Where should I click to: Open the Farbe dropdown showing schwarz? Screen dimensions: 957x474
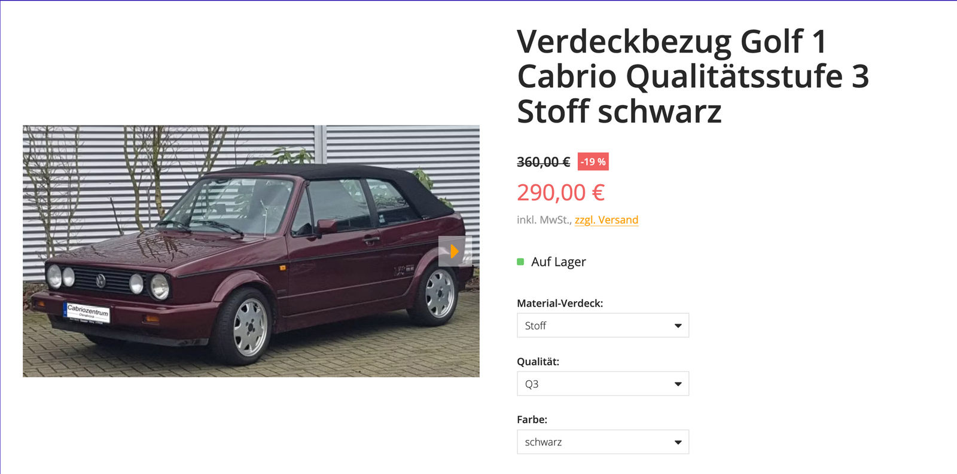point(603,442)
